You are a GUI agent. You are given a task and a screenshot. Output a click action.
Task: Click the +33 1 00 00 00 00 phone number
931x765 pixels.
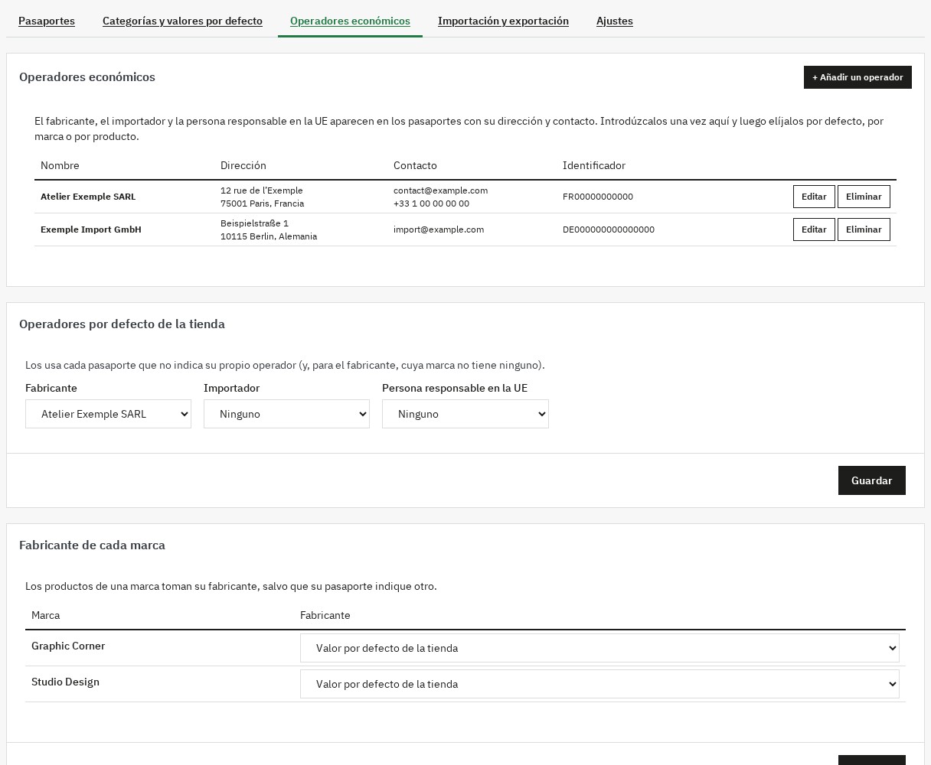pyautogui.click(x=431, y=203)
